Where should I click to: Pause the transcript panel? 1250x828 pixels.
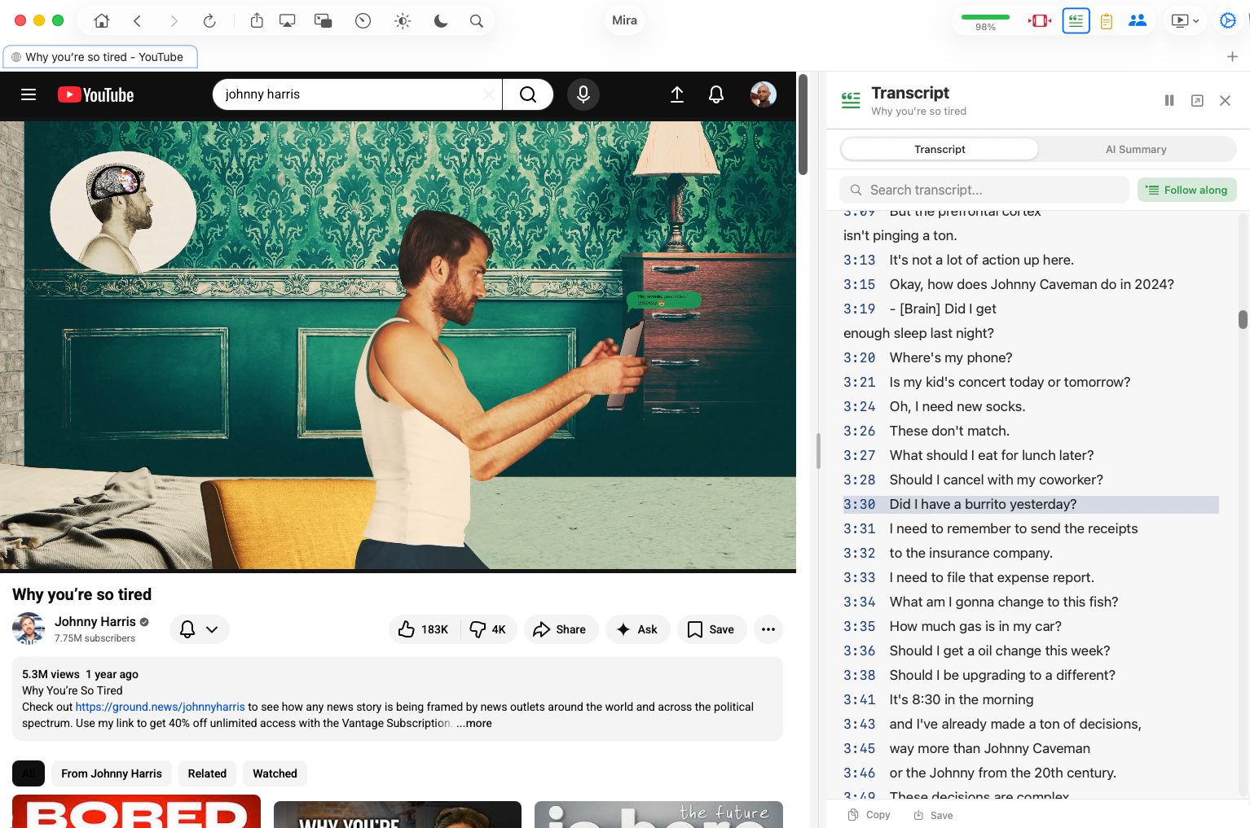point(1169,100)
